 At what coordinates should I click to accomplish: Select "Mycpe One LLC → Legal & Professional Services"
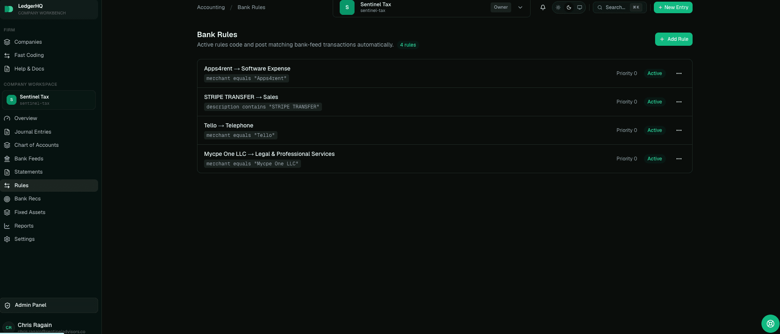tap(269, 154)
